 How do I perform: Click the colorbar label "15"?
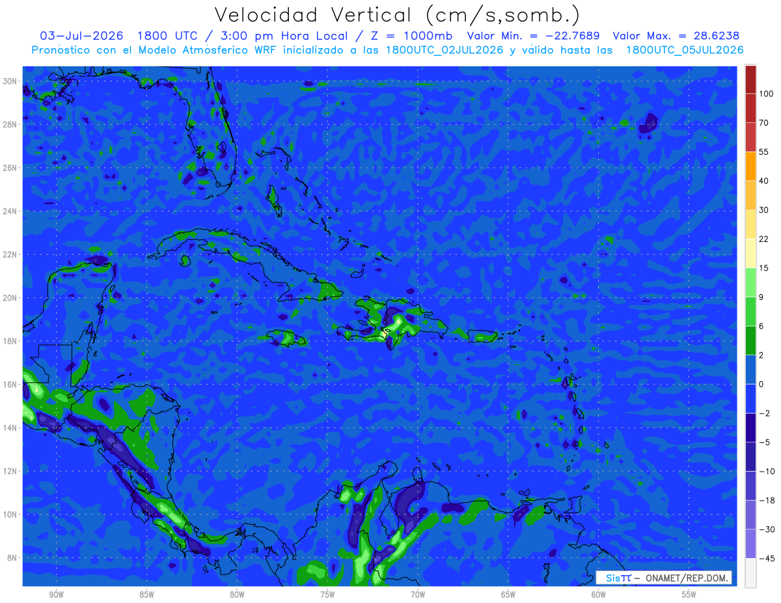pos(764,268)
